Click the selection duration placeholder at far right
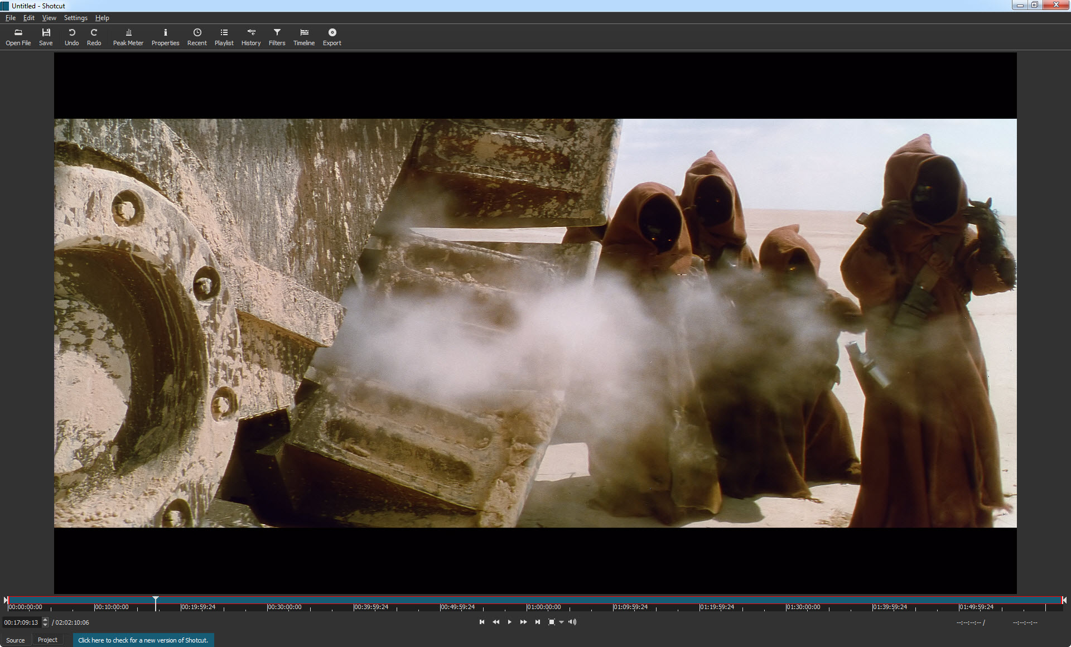Viewport: 1071px width, 647px height. pyautogui.click(x=1025, y=622)
